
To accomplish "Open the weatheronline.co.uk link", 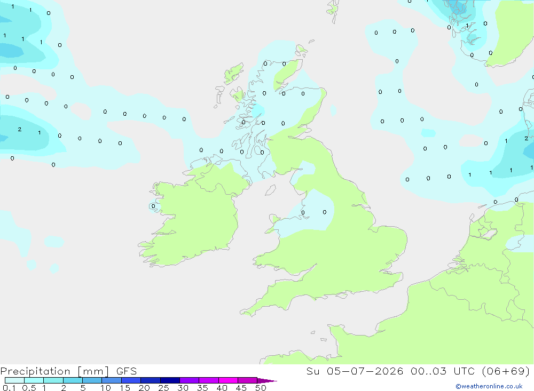I will (x=489, y=386).
